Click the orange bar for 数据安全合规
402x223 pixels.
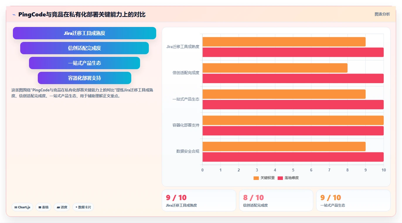tap(284, 147)
